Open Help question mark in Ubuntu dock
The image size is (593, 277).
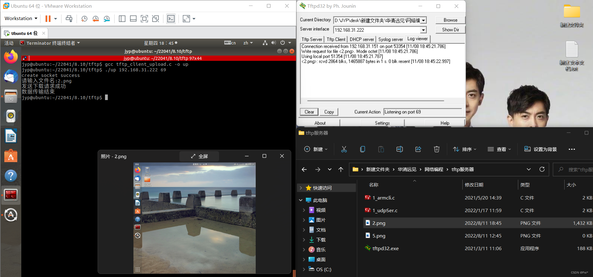pyautogui.click(x=11, y=176)
